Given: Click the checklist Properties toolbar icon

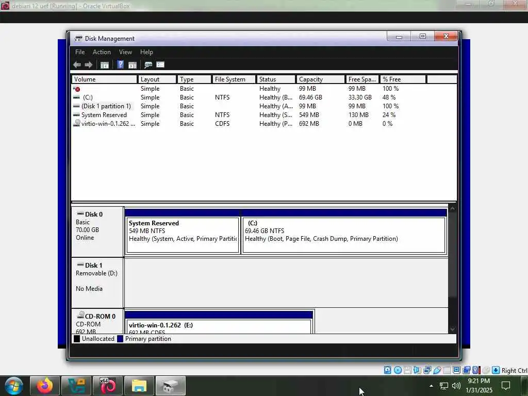Looking at the screenshot, I should click(x=160, y=64).
